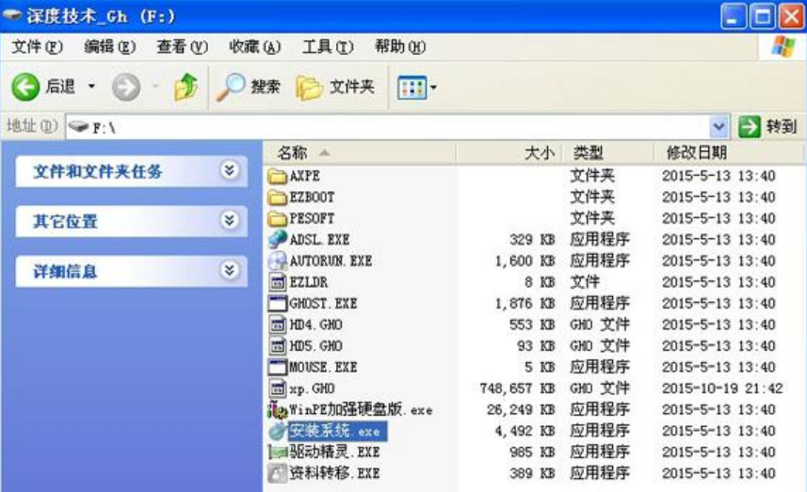Click the drive icon in title bar
The image size is (807, 492).
tap(11, 15)
